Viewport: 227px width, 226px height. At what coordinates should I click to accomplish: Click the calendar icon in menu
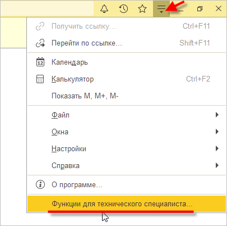40,62
